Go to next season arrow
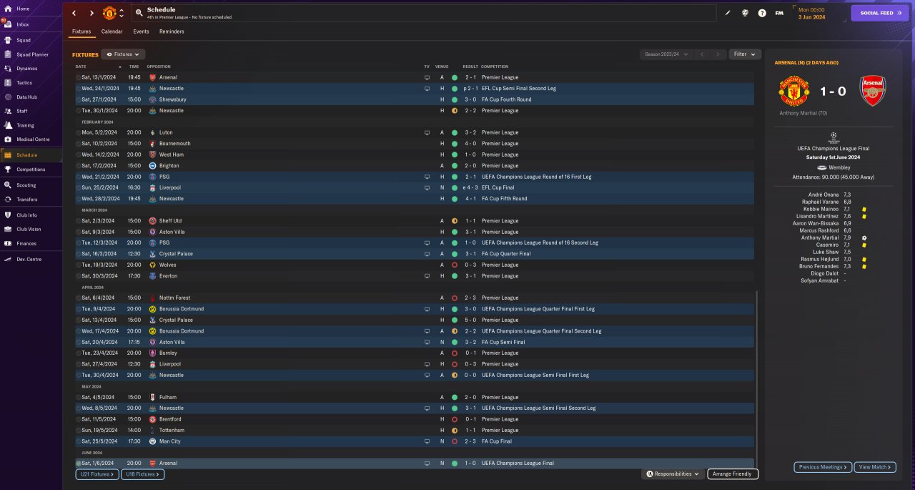Screen dimensions: 915x490 pyautogui.click(x=718, y=54)
